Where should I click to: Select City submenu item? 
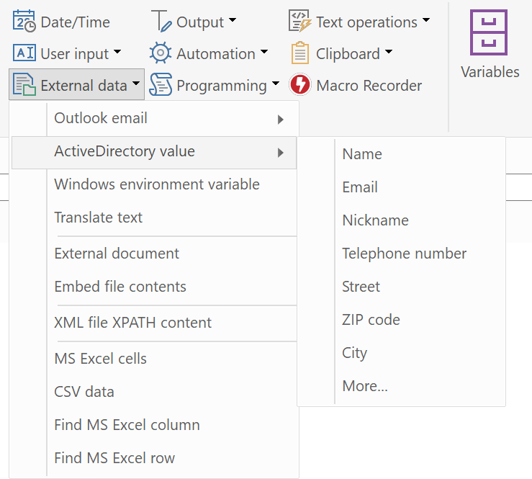click(x=402, y=353)
